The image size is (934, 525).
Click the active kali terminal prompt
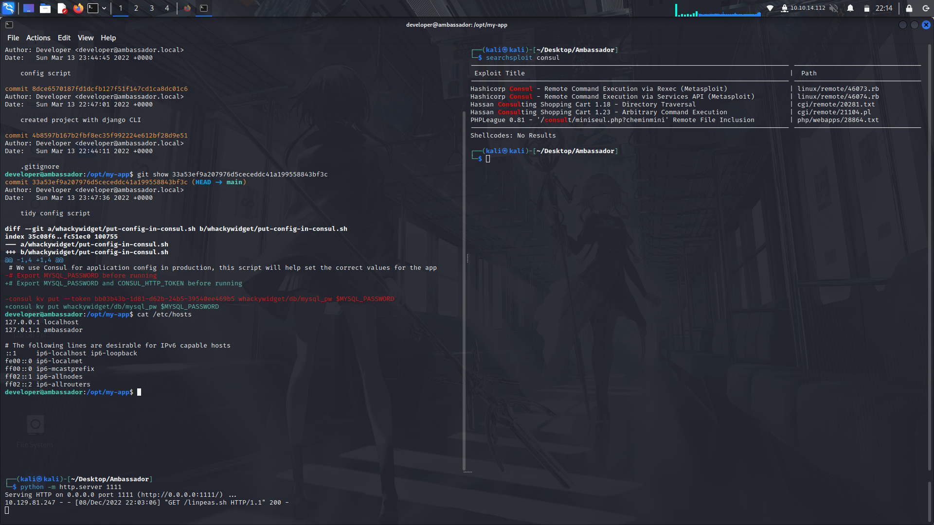[488, 158]
